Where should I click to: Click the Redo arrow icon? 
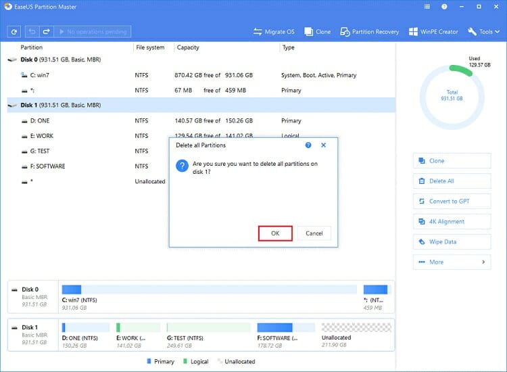(46, 32)
